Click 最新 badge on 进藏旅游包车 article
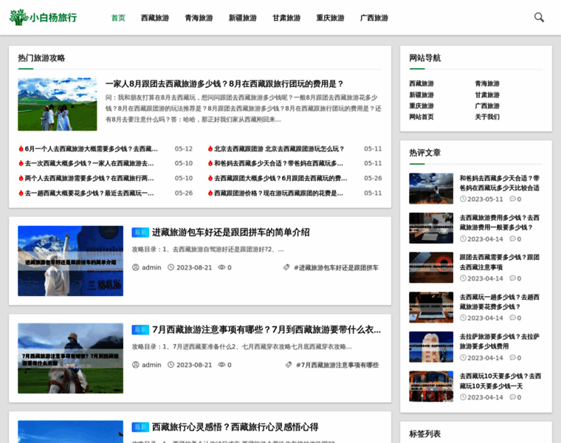 point(140,233)
